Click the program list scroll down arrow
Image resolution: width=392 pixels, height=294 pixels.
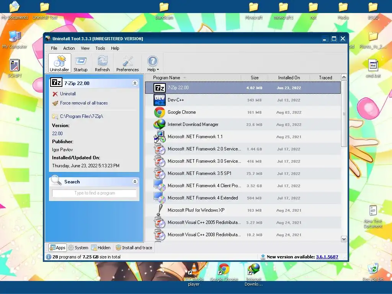click(344, 239)
